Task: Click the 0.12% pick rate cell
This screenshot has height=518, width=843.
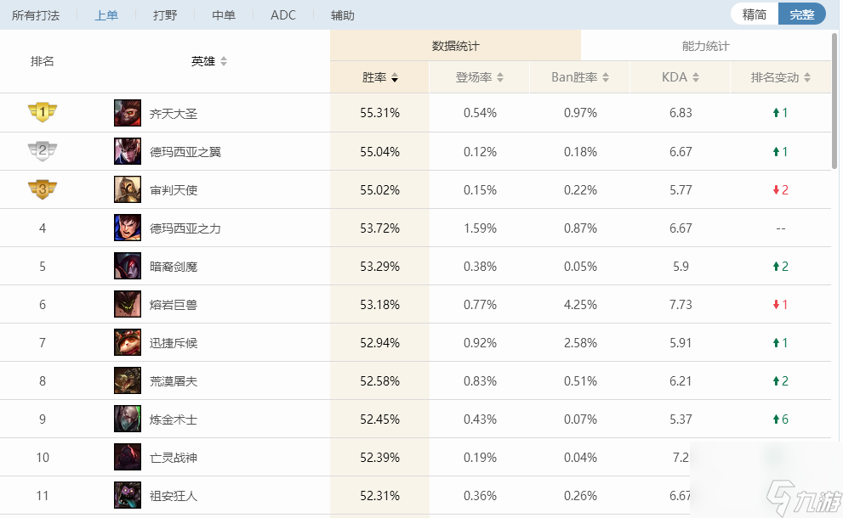Action: (x=480, y=152)
